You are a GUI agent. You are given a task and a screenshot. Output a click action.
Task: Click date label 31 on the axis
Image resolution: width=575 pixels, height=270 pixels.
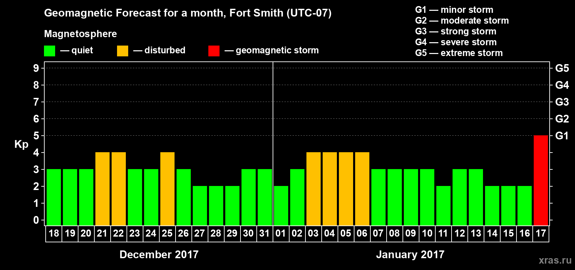[x=264, y=234]
